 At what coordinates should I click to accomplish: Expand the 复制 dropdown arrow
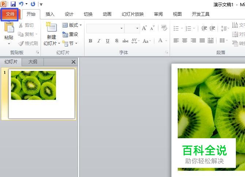[x=37, y=34]
